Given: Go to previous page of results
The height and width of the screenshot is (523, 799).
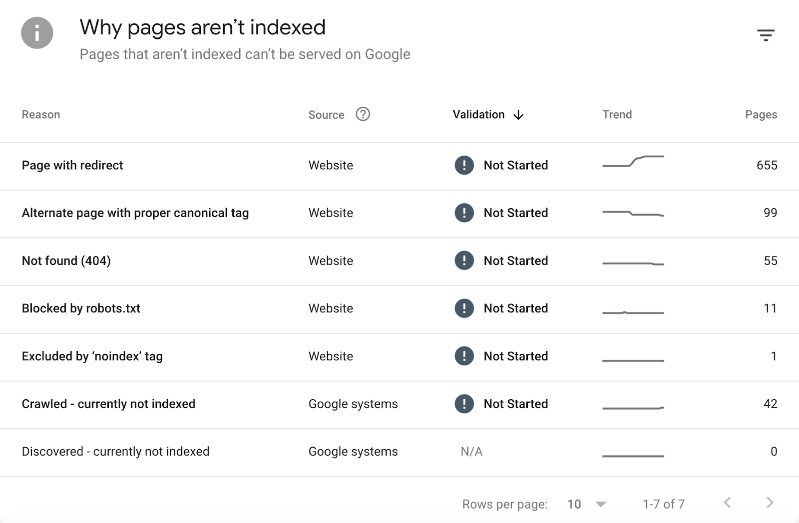Looking at the screenshot, I should pos(728,503).
